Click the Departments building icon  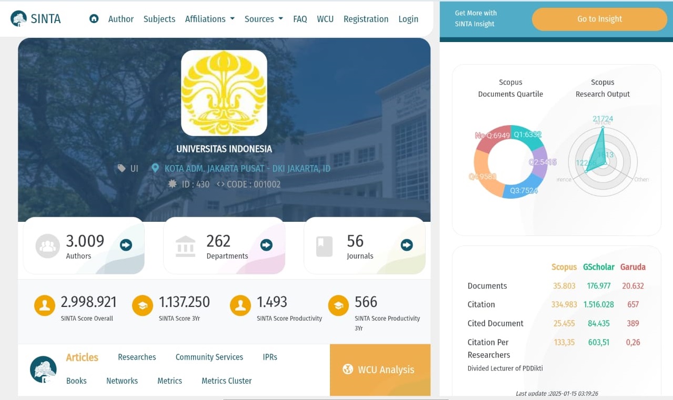coord(185,246)
